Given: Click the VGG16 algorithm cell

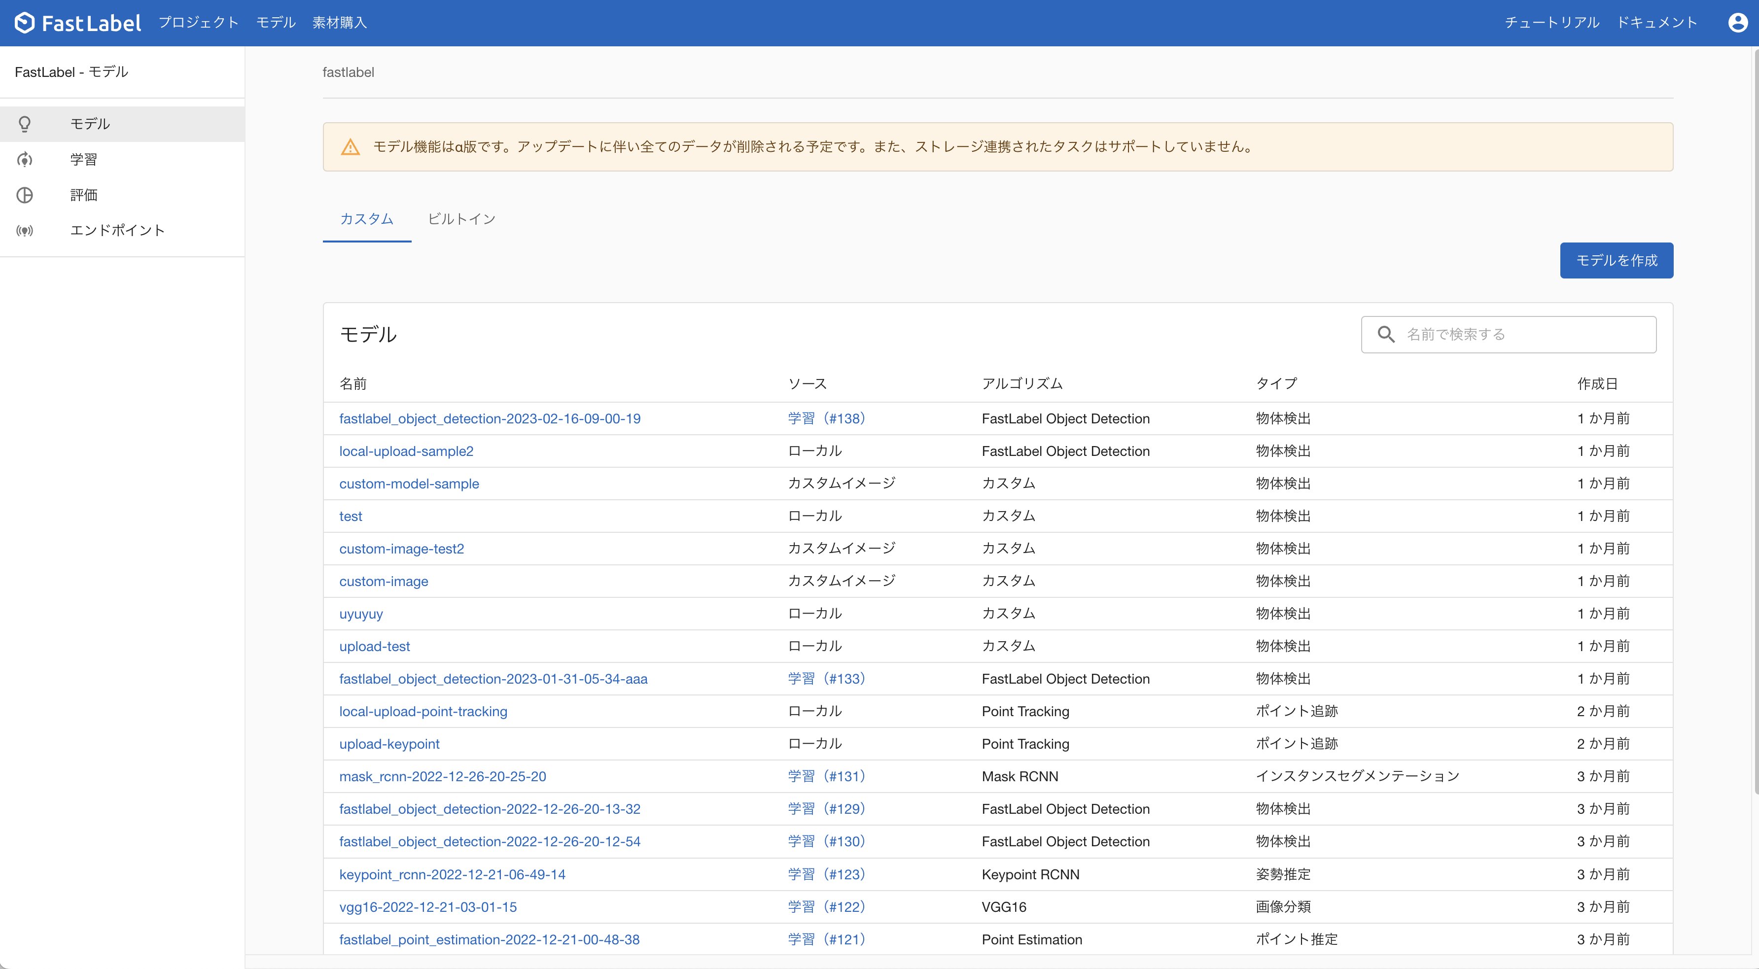Looking at the screenshot, I should pyautogui.click(x=1004, y=907).
